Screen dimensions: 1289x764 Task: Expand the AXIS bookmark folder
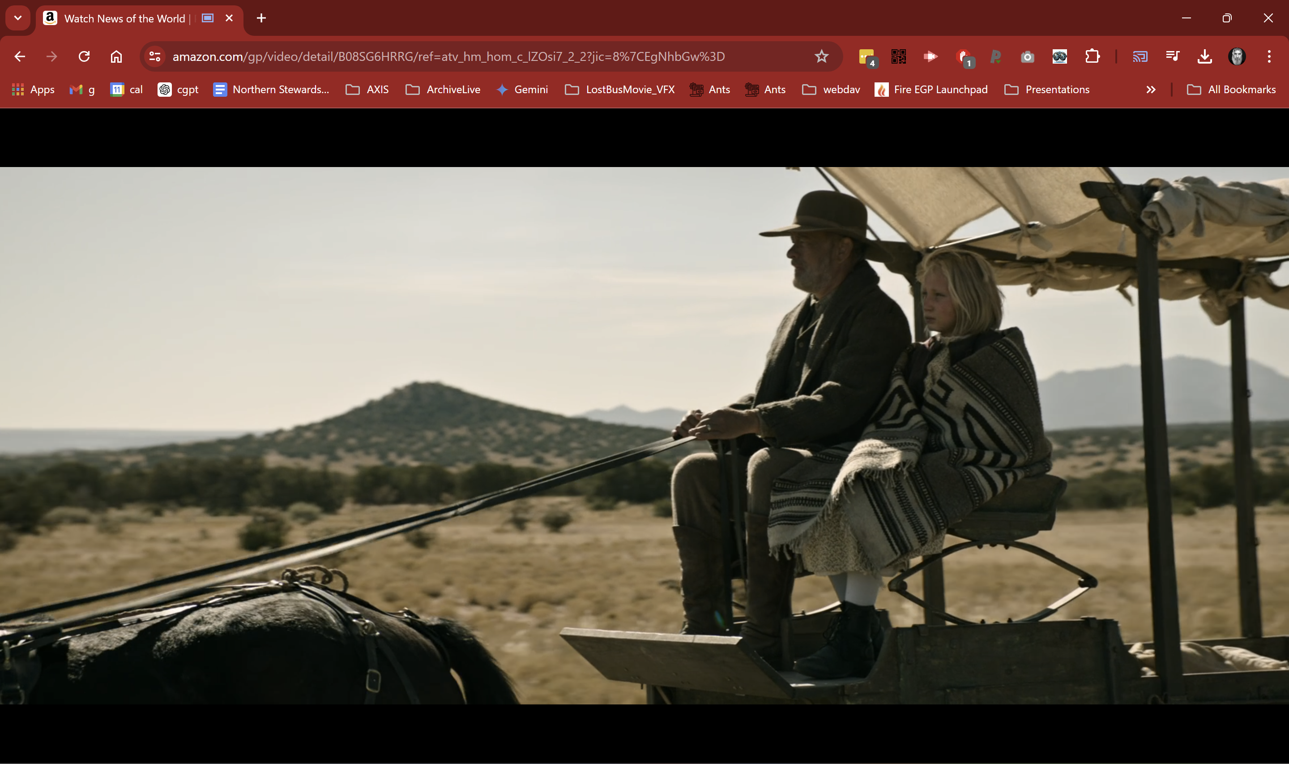367,90
